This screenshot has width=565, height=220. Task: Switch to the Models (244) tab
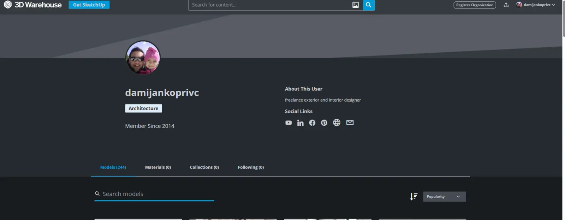pos(113,167)
